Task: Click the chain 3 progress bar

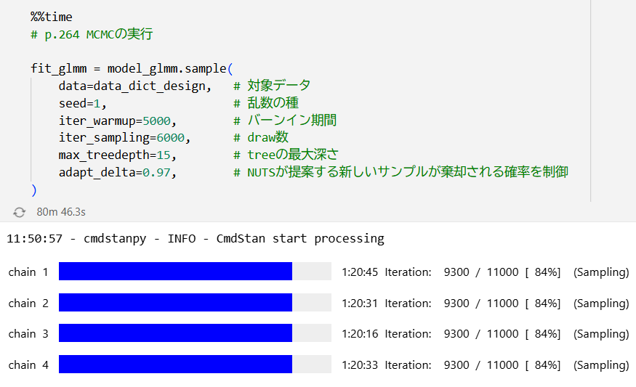Action: [195, 333]
